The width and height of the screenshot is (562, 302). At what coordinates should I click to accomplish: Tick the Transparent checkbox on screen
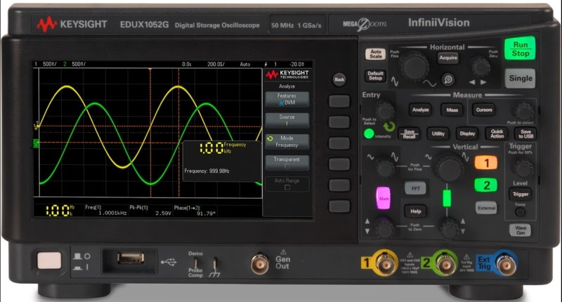coord(287,166)
